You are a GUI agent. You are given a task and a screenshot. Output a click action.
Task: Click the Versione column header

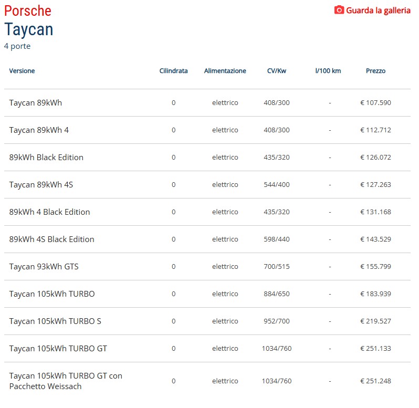click(x=22, y=71)
